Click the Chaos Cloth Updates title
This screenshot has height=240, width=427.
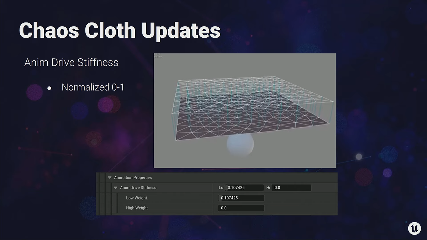pyautogui.click(x=120, y=30)
